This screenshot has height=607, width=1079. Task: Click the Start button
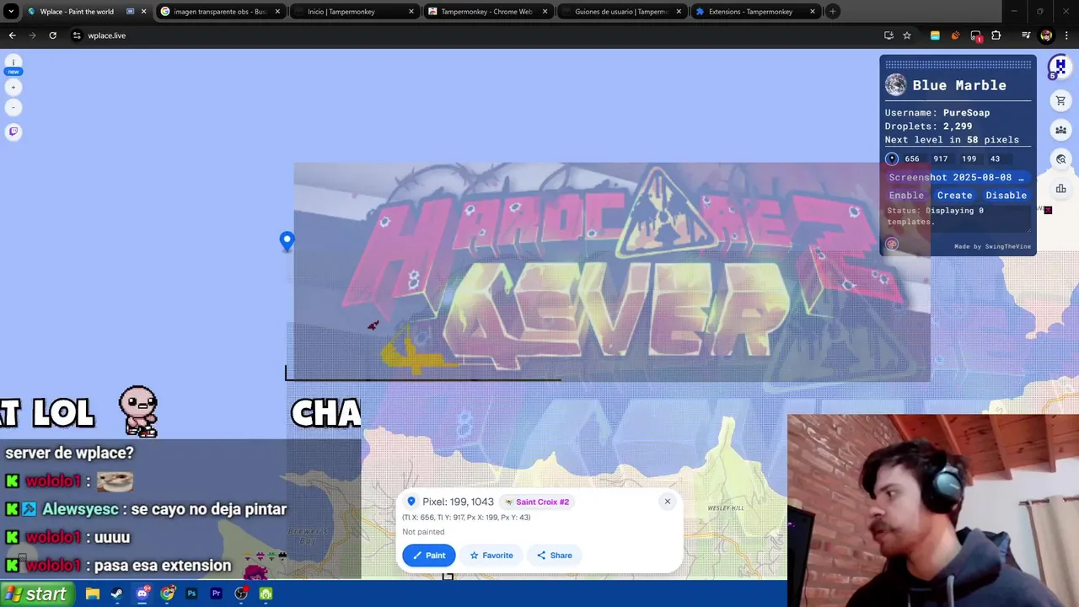click(x=37, y=594)
